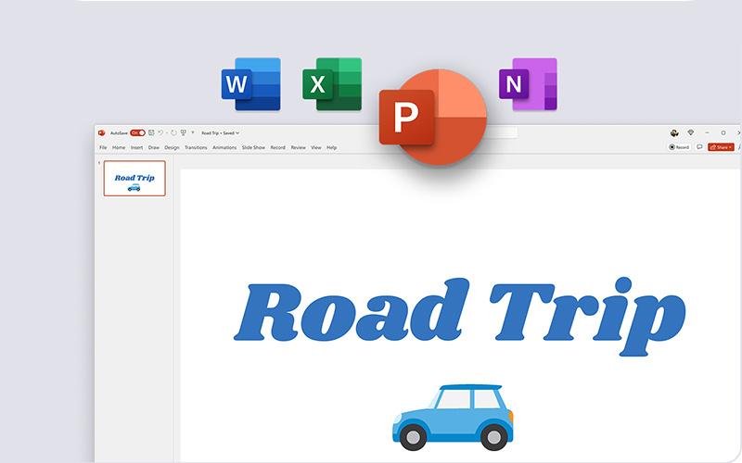Click the Redo arrow icon
Viewport: 742px width, 463px height.
click(x=173, y=132)
